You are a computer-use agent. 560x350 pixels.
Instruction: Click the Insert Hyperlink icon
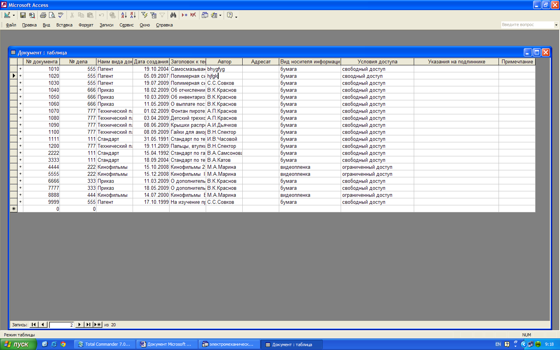tap(112, 15)
